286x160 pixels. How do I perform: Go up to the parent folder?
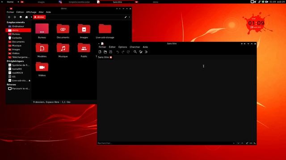[x=21, y=17]
